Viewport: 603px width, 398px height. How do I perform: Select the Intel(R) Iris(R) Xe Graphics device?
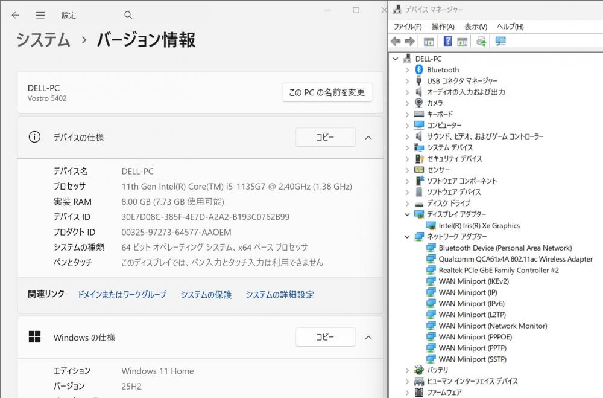coord(479,225)
